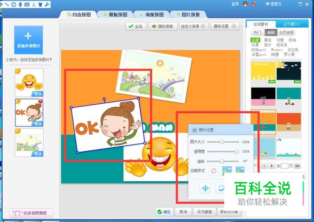Select the 新鲜 filter toggle
Viewport: 314px width, 222px height.
[271, 33]
